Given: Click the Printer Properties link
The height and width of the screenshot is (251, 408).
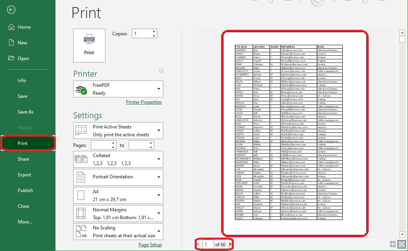Looking at the screenshot, I should pyautogui.click(x=144, y=102).
